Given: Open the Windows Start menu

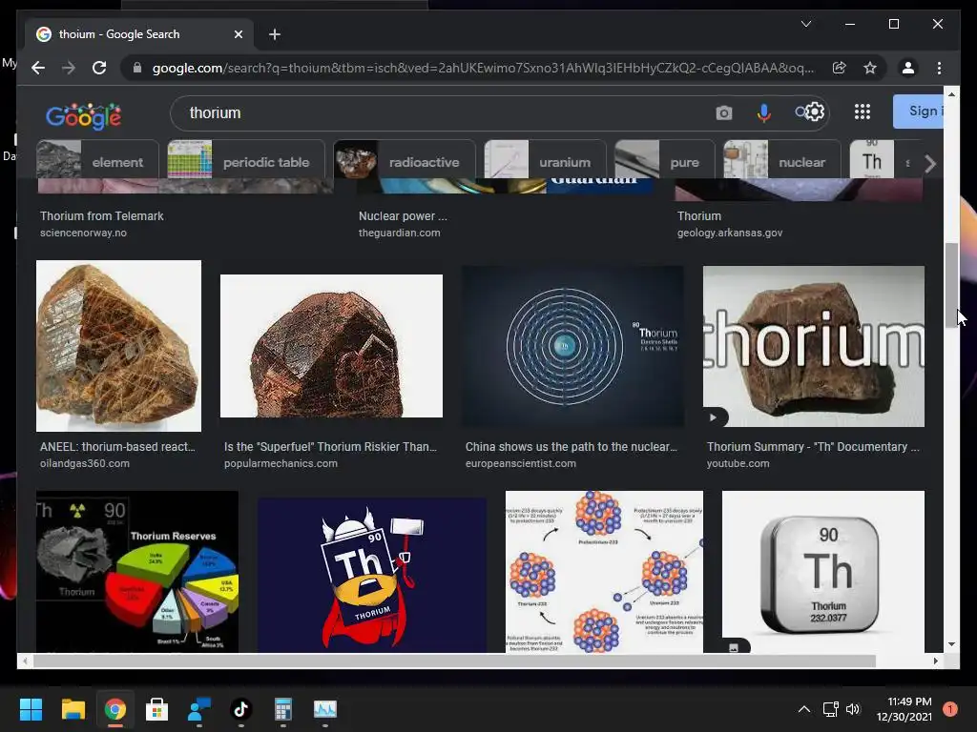Looking at the screenshot, I should (31, 709).
